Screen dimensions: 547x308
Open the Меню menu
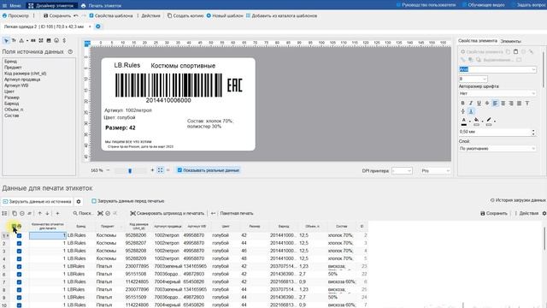pyautogui.click(x=12, y=6)
